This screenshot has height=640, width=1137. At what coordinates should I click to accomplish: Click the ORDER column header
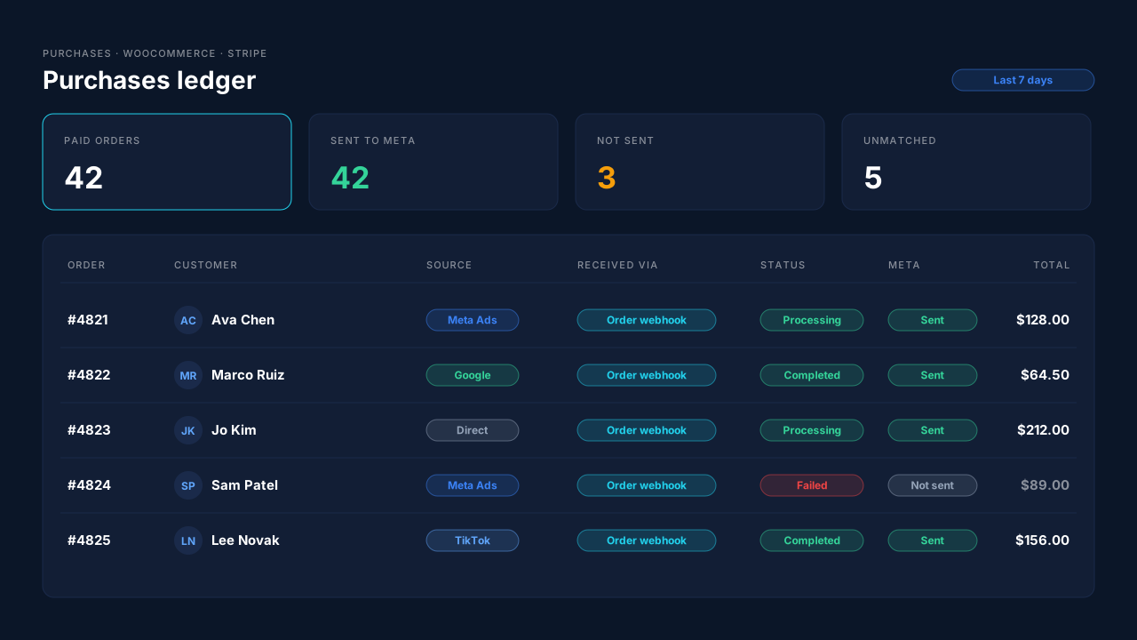pos(86,265)
